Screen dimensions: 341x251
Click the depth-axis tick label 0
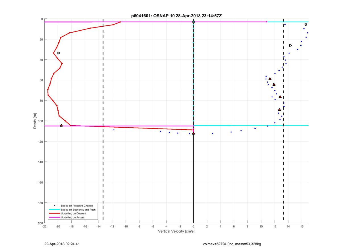[42, 19]
